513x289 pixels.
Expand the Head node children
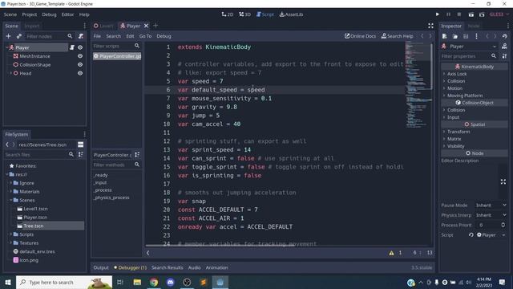coord(10,73)
